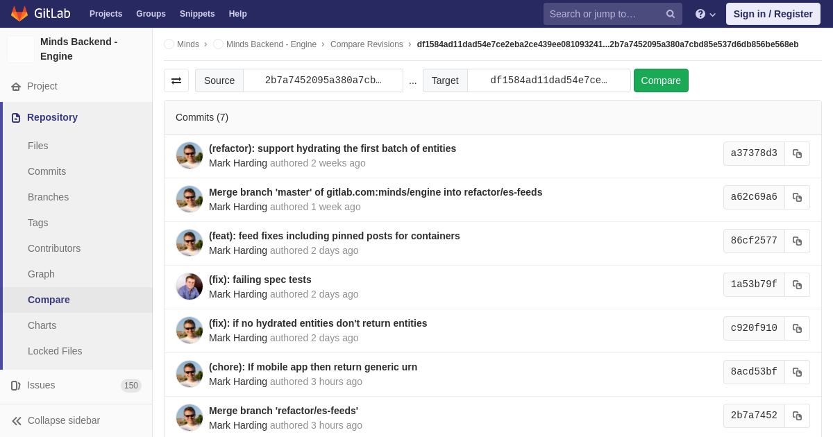The width and height of the screenshot is (833, 437).
Task: Open commit '(fix): if no hydrated entities'
Action: click(x=318, y=323)
